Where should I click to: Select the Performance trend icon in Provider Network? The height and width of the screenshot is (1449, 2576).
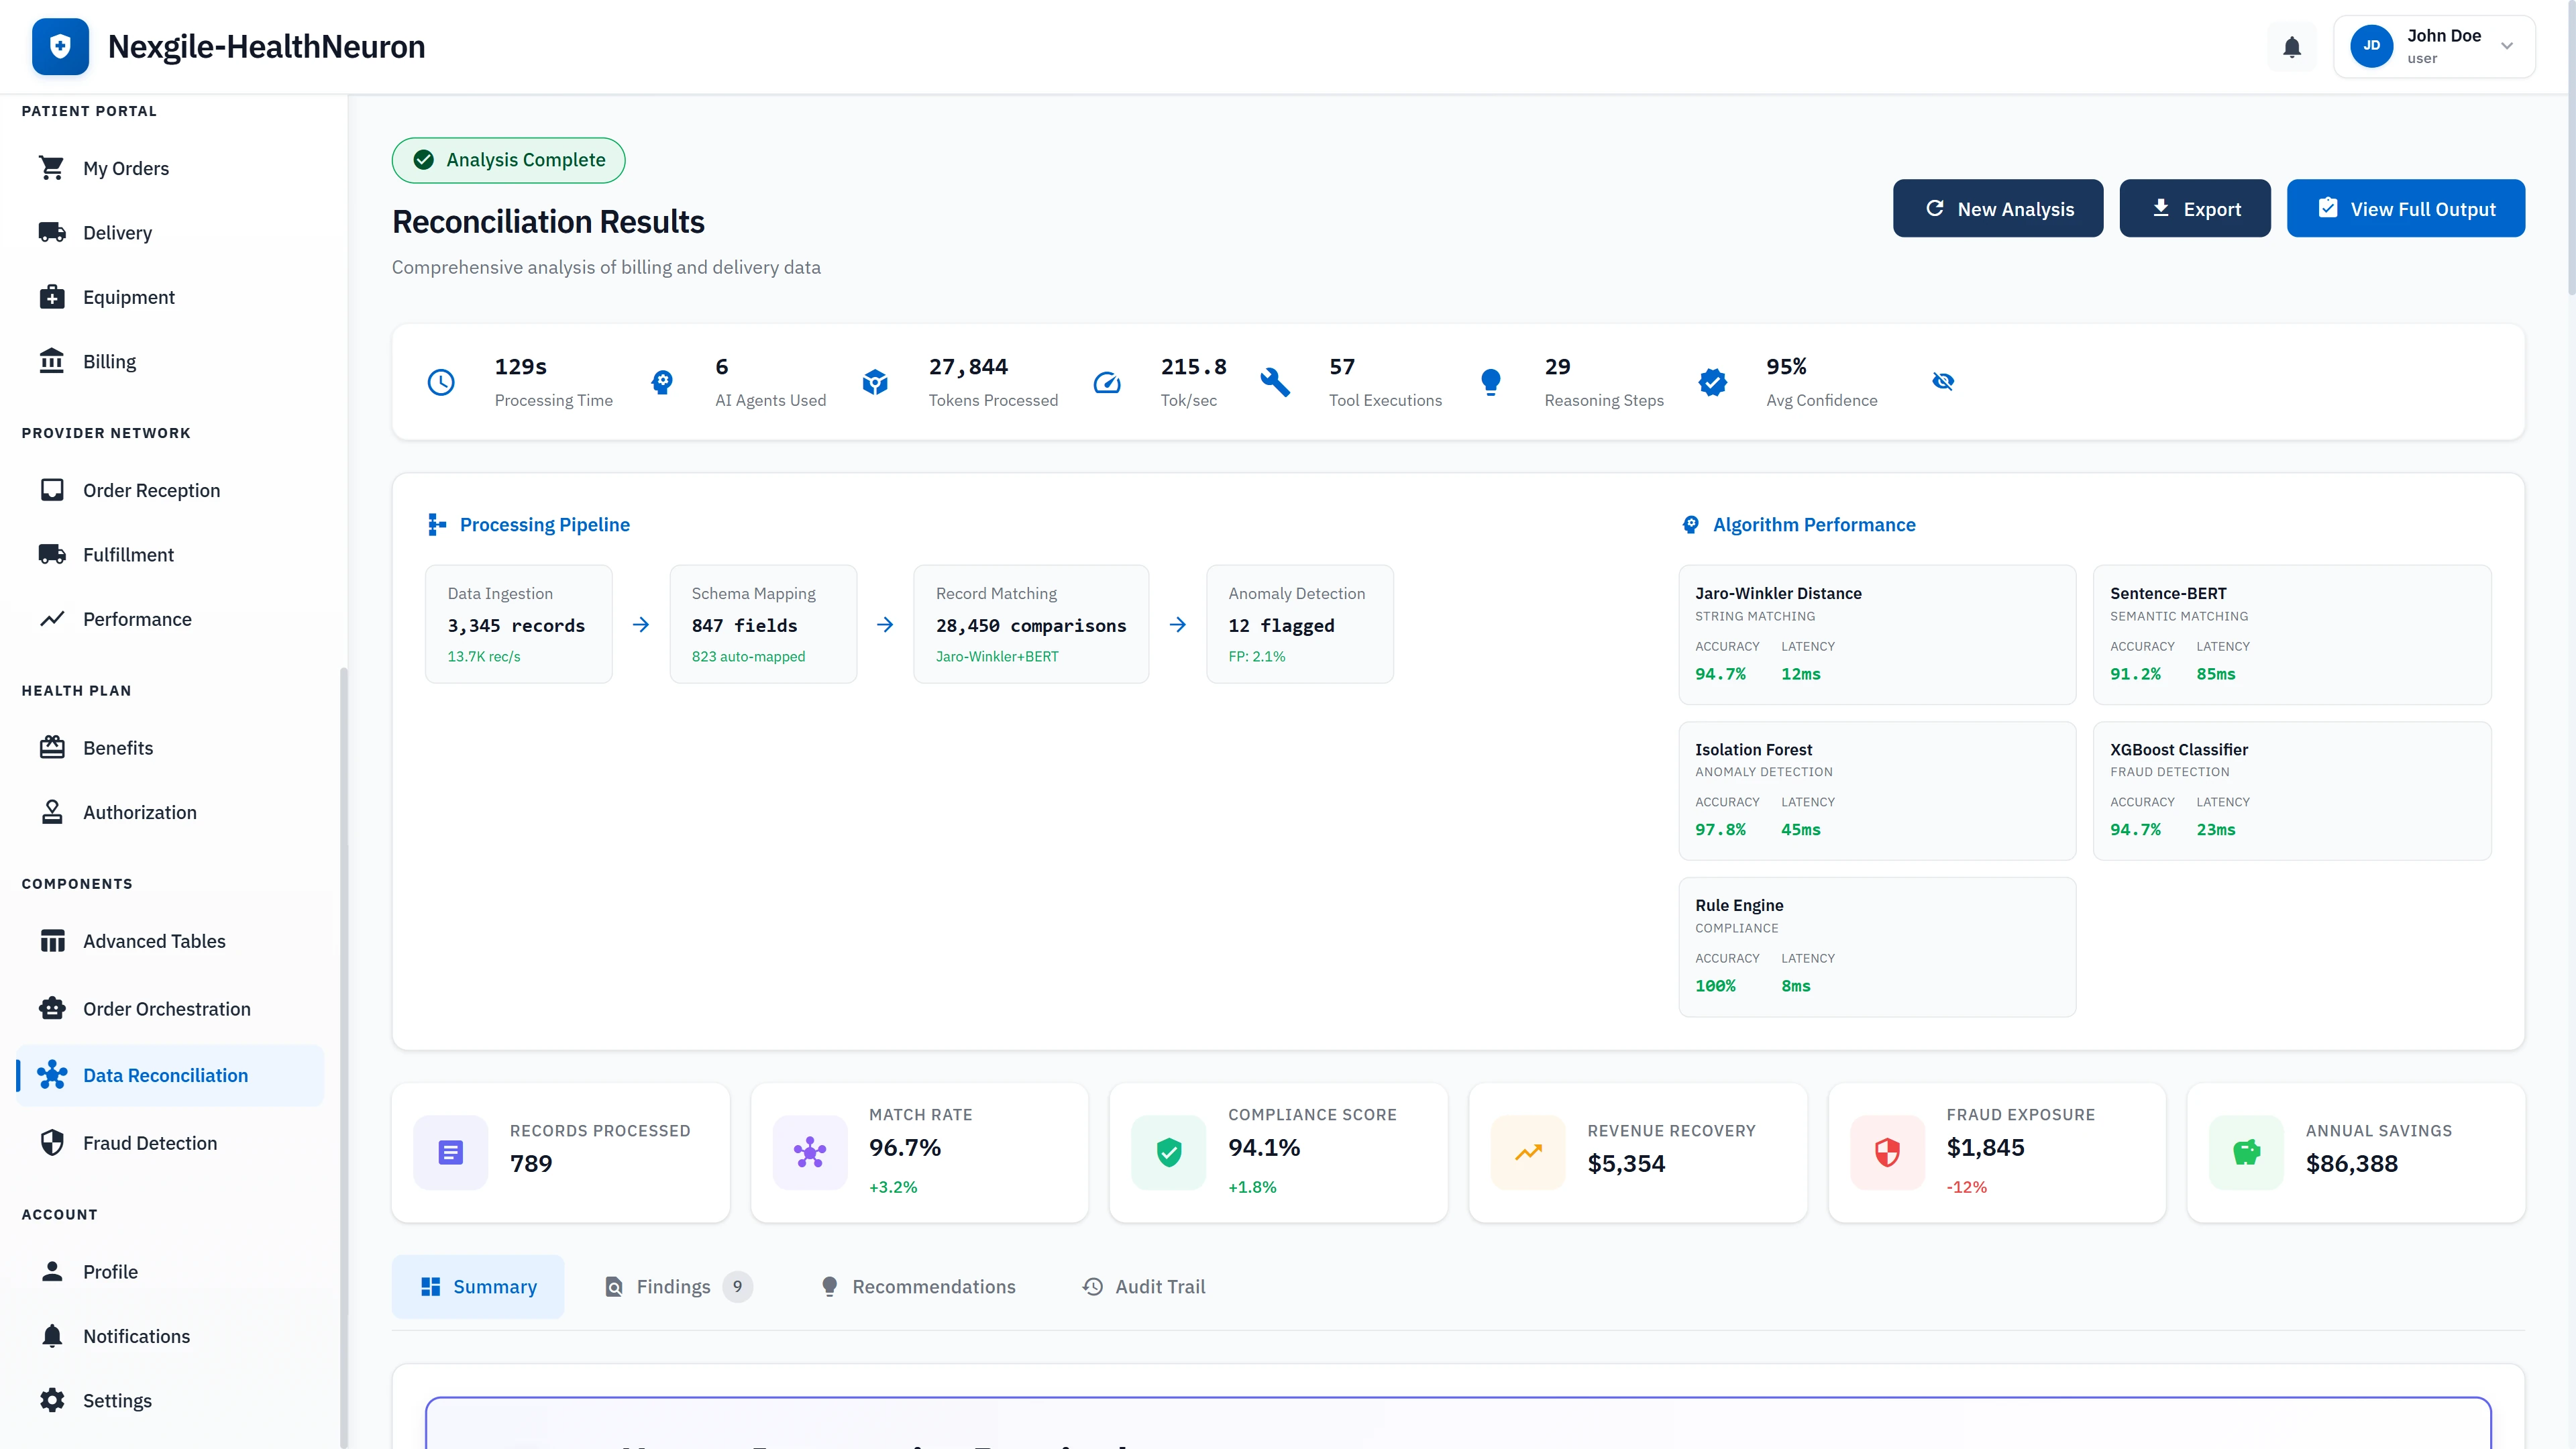pos(52,619)
